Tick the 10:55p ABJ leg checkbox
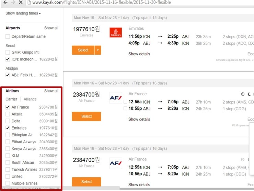The width and height of the screenshot is (254, 191). (x=125, y=108)
